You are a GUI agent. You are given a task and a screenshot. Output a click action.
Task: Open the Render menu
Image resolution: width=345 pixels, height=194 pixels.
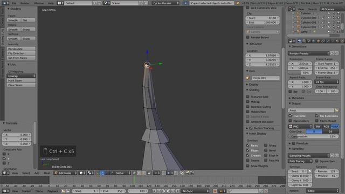click(25, 3)
